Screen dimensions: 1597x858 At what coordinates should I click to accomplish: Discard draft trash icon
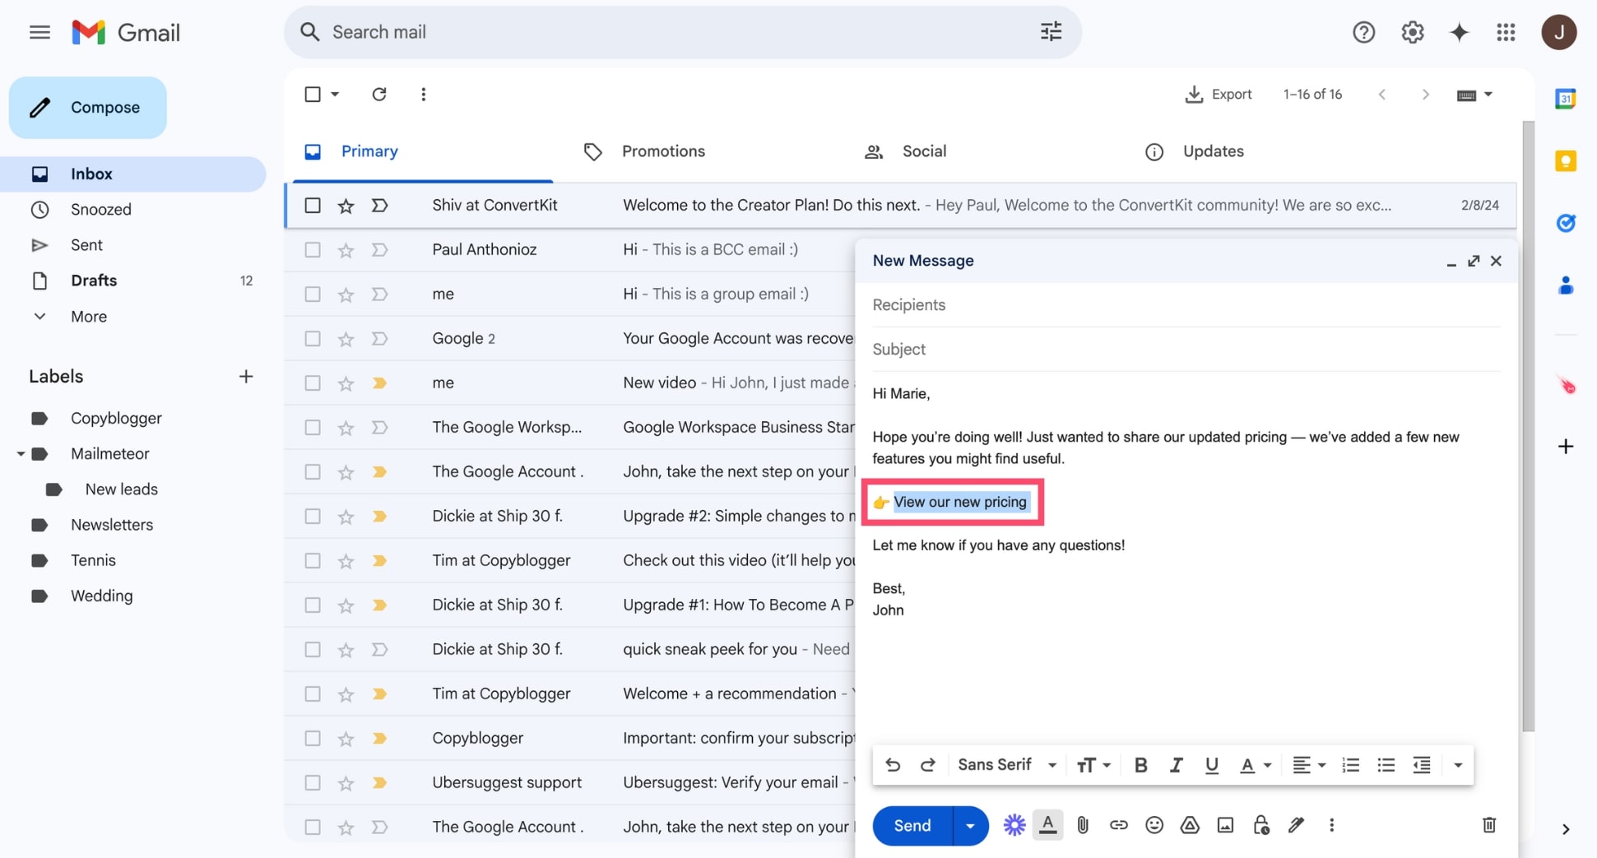[x=1488, y=825]
